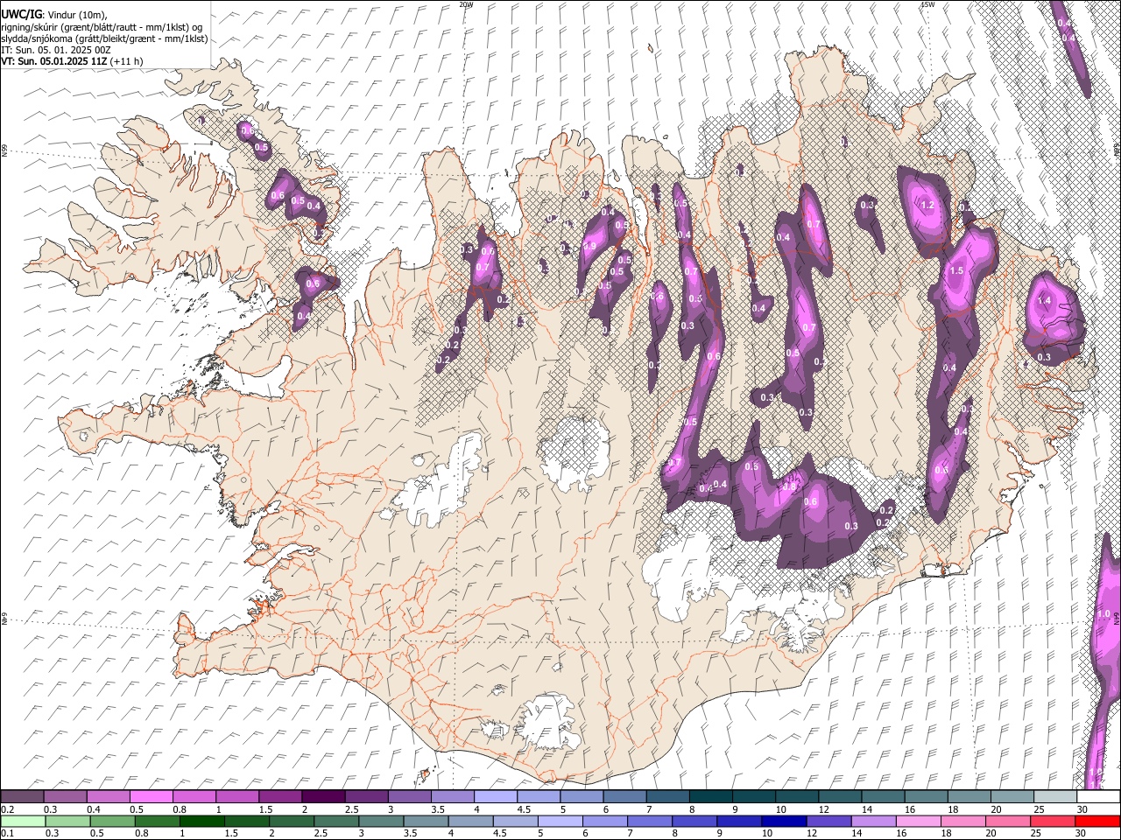
Task: Click the white 30+ snowfall scale swatch
Action: [1098, 797]
